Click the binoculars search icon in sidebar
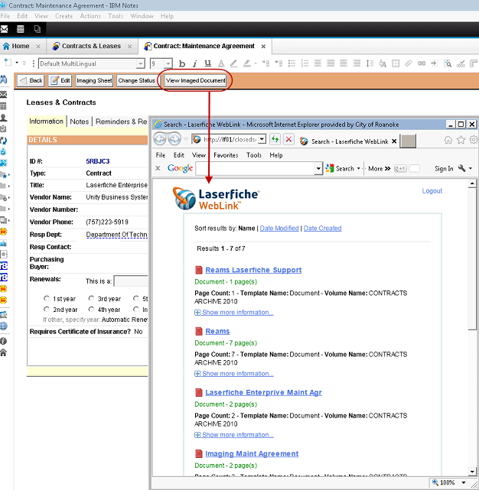 click(x=3, y=80)
